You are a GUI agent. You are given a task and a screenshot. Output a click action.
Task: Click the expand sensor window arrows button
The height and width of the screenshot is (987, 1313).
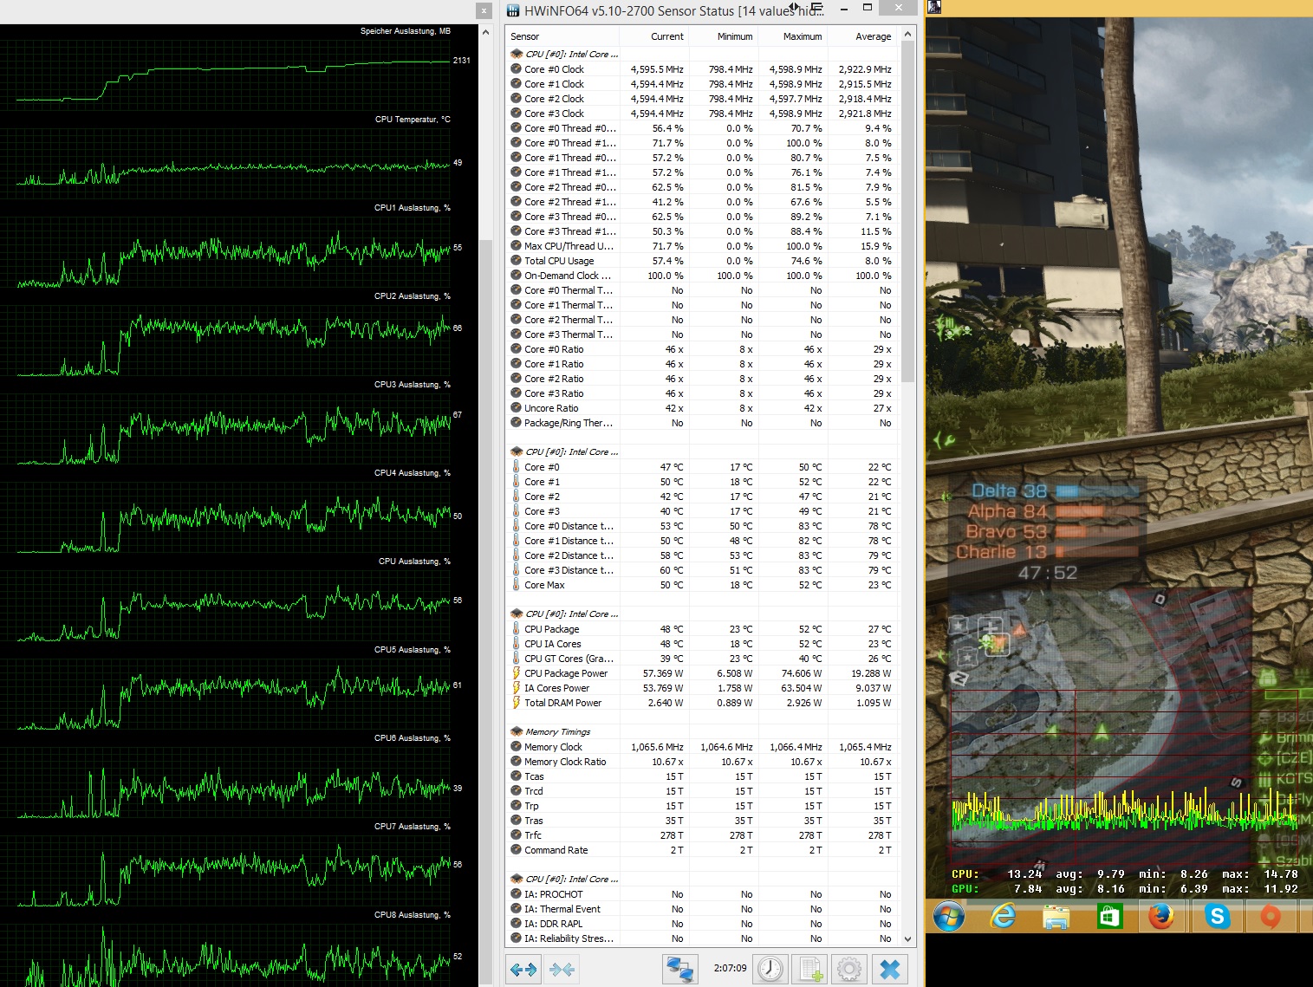(523, 969)
